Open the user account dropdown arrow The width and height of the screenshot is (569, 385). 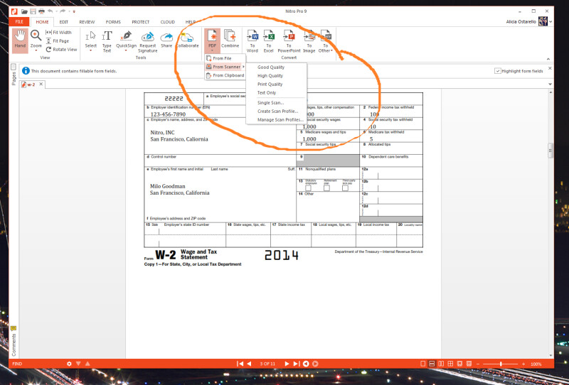click(x=551, y=22)
